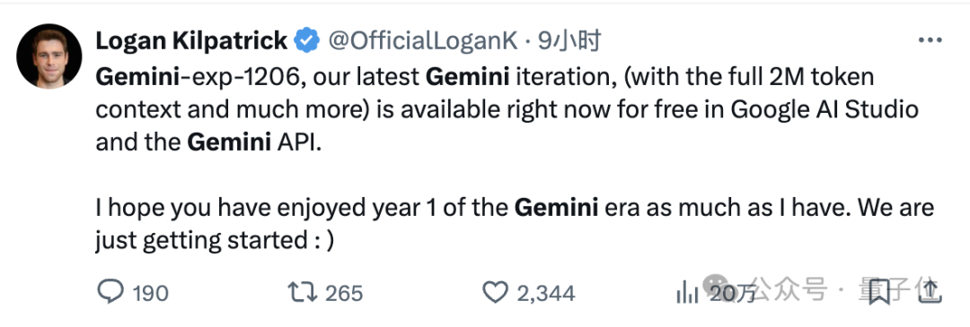Click the Google AI Studio text
This screenshot has width=970, height=327.
coord(824,110)
